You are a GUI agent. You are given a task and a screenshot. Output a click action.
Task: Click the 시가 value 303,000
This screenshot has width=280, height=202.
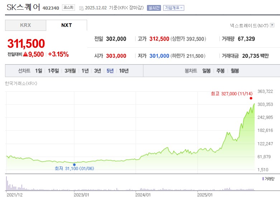(x=116, y=56)
